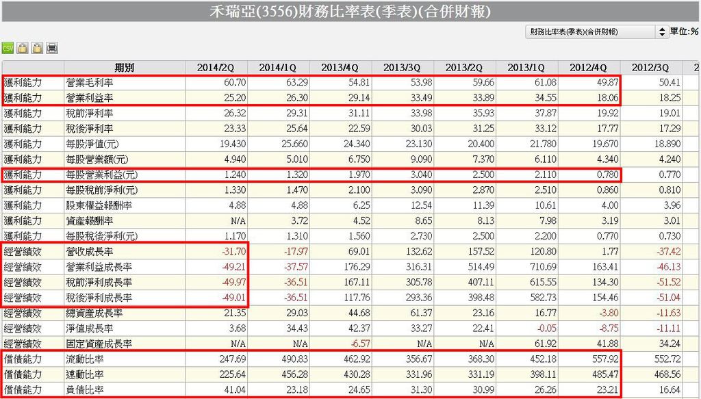Click the lock icon beside the CSV icon
Viewport: 701px width, 399px height.
(23, 48)
